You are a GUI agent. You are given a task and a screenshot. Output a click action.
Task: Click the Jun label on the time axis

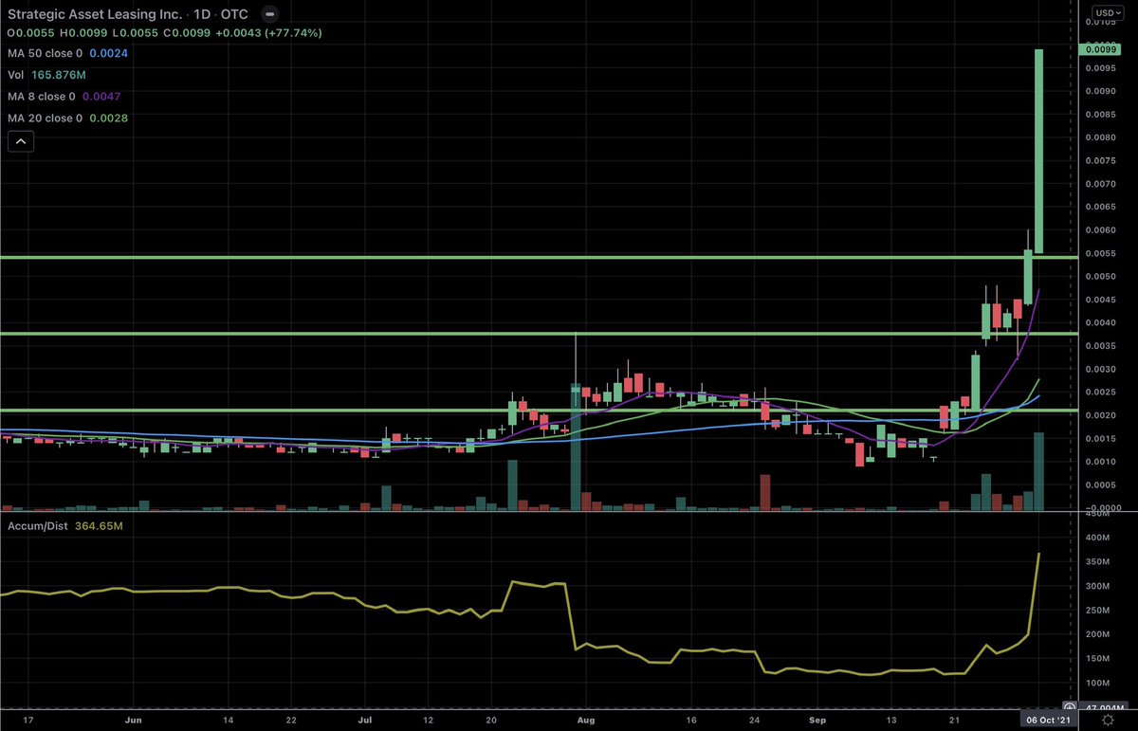coord(134,721)
